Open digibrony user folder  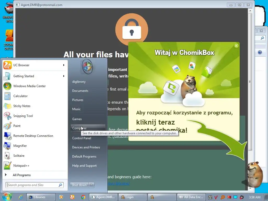click(x=79, y=82)
